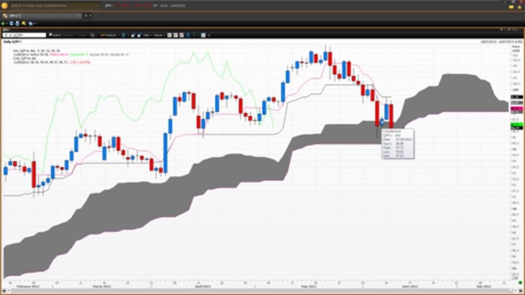Click the green plus add icon
525x295 pixels.
[x=3, y=23]
